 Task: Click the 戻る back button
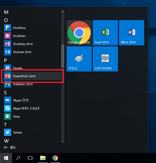pyautogui.click(x=10, y=148)
